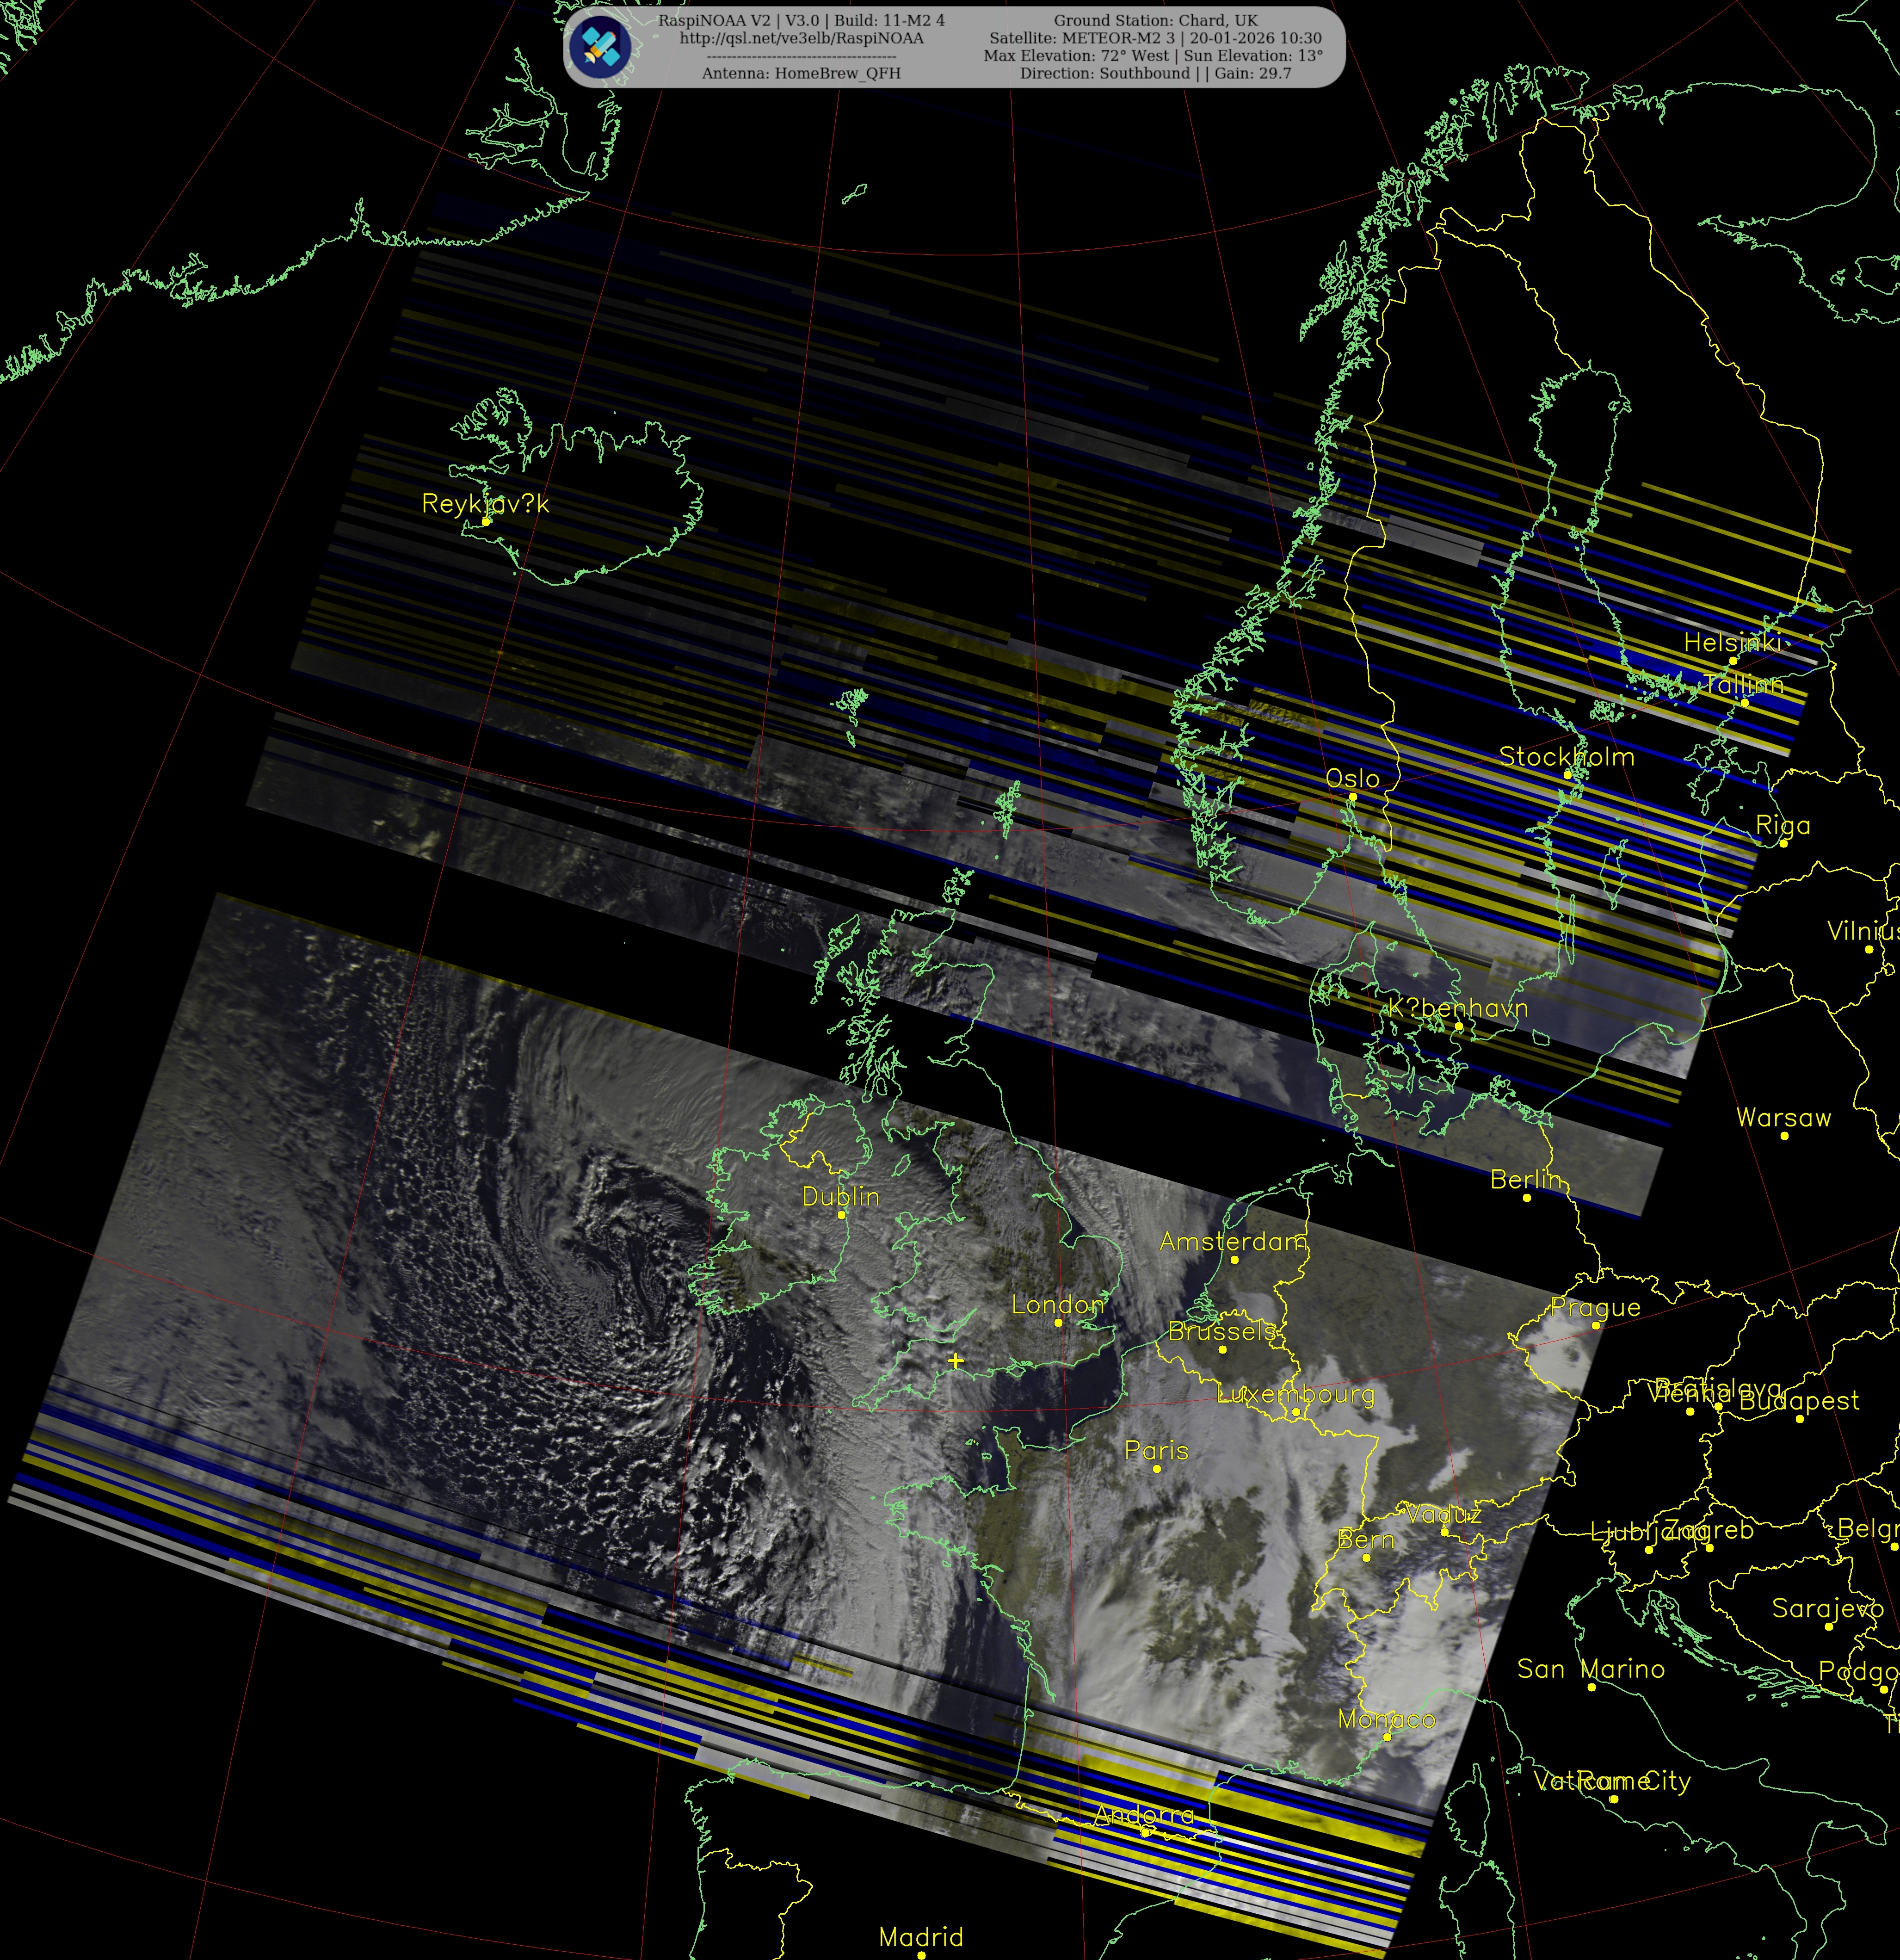Click the Warsaw city label
1900x1960 pixels.
1783,1117
